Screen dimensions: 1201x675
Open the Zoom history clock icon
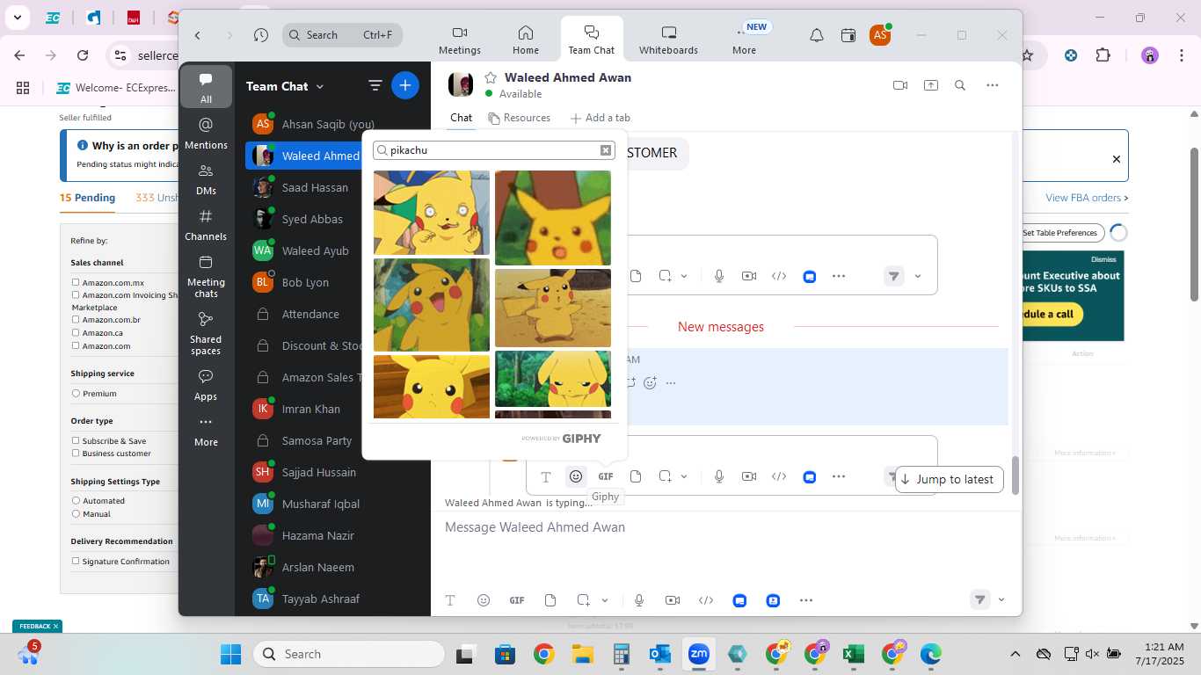coord(261,35)
